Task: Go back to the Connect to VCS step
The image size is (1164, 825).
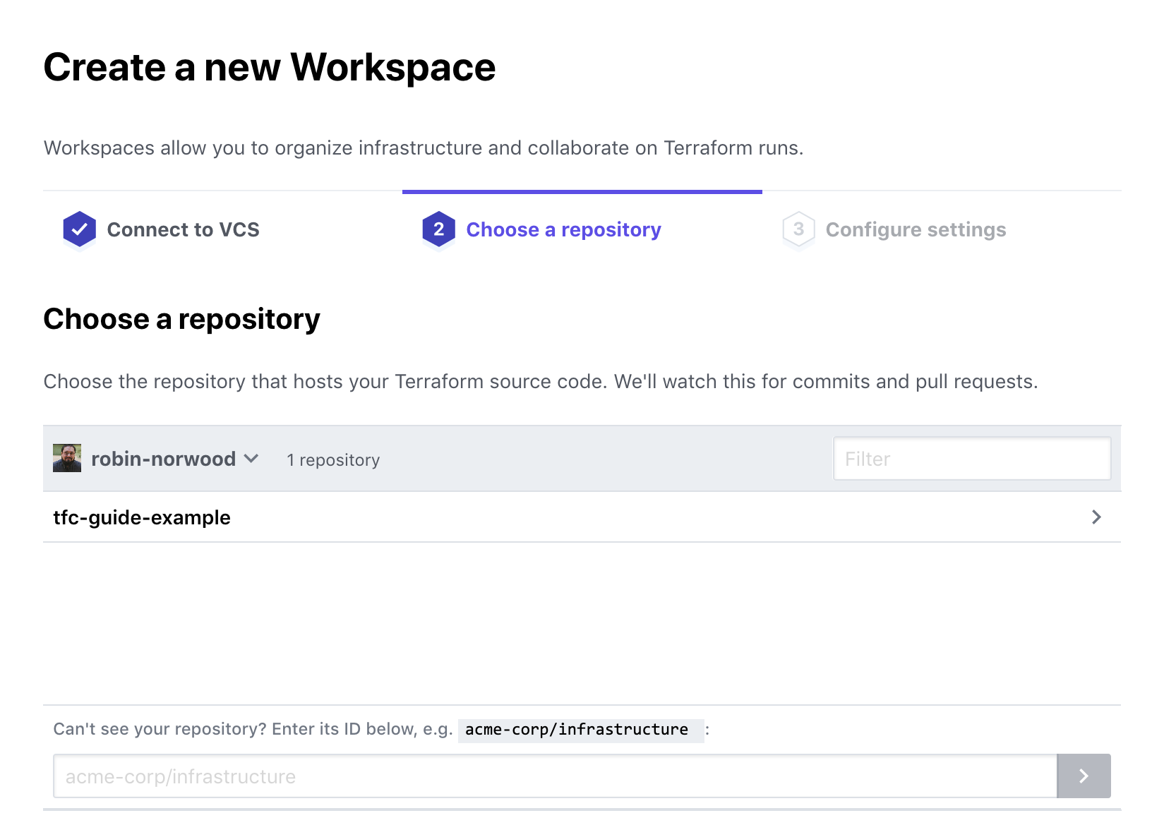Action: [183, 230]
